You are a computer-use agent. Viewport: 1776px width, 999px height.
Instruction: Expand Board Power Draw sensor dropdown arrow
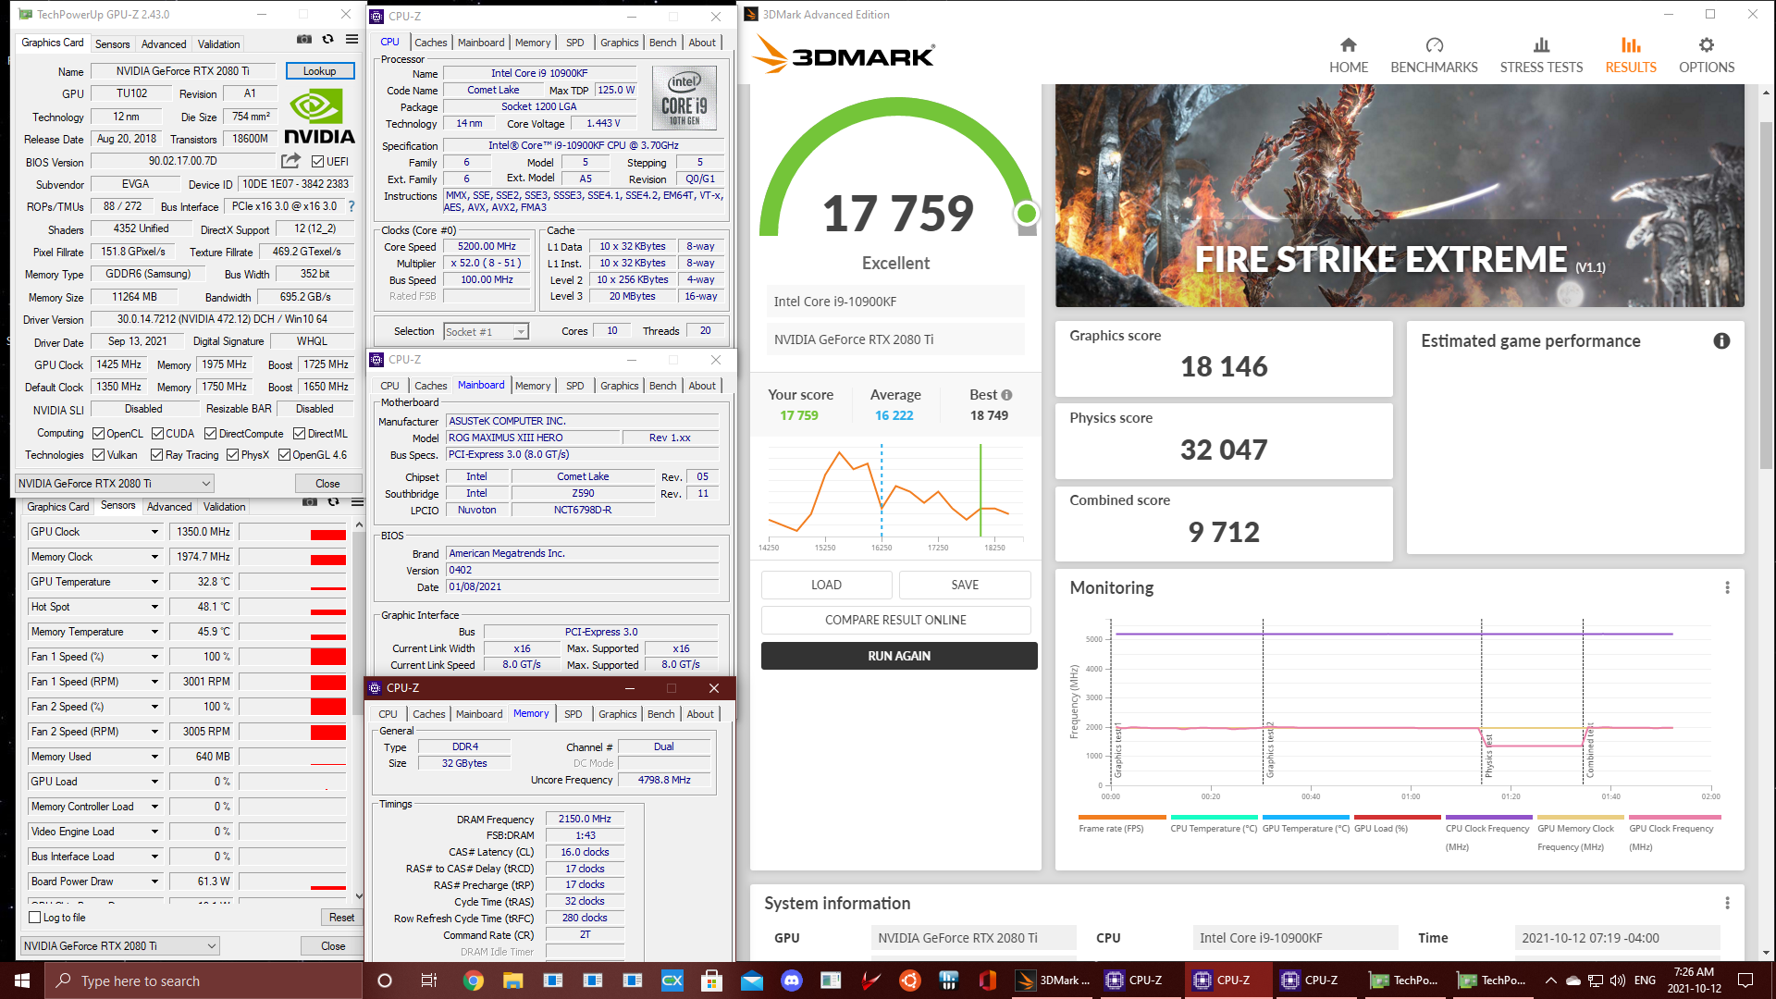point(154,882)
